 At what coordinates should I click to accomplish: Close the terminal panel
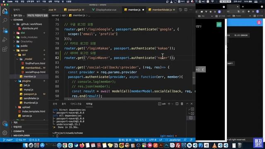[192, 104]
